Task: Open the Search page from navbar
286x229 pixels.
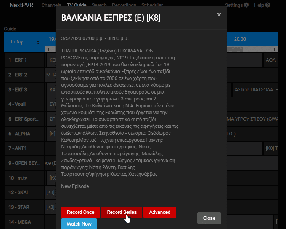Action: [x=99, y=5]
